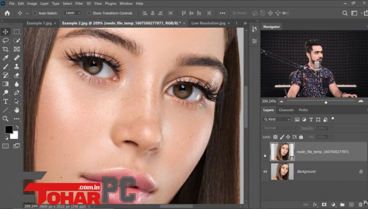
Task: Select the Quick Selection tool
Action: tap(17, 40)
